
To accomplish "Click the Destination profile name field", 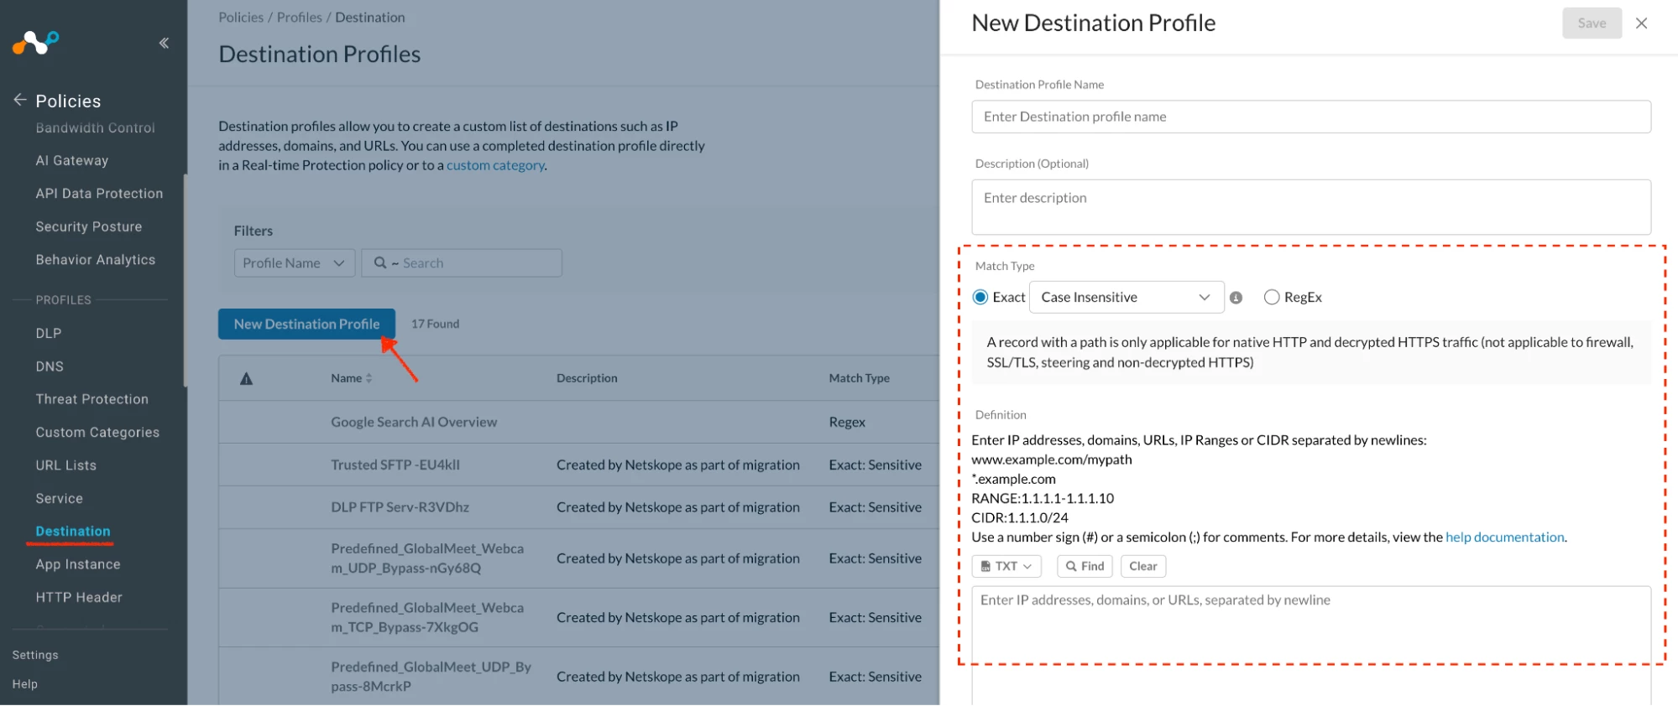I will click(x=1310, y=117).
